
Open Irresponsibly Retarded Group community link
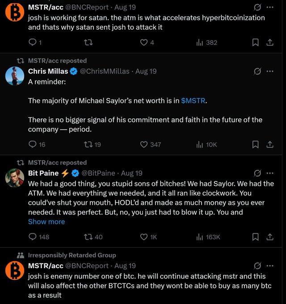[x=72, y=255]
